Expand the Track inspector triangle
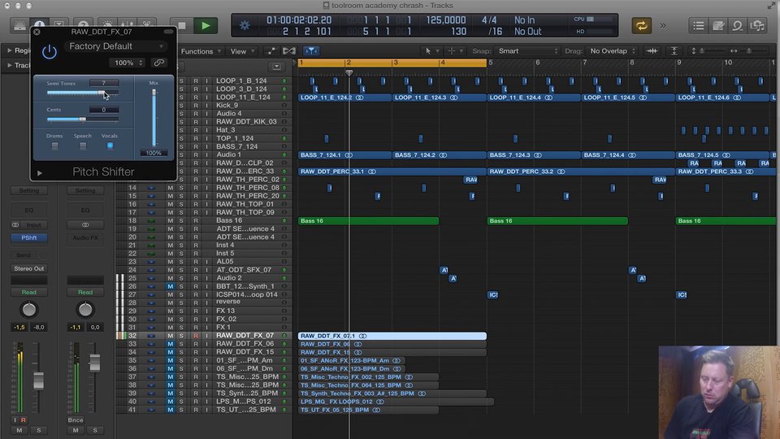Image resolution: width=780 pixels, height=439 pixels. coord(10,65)
